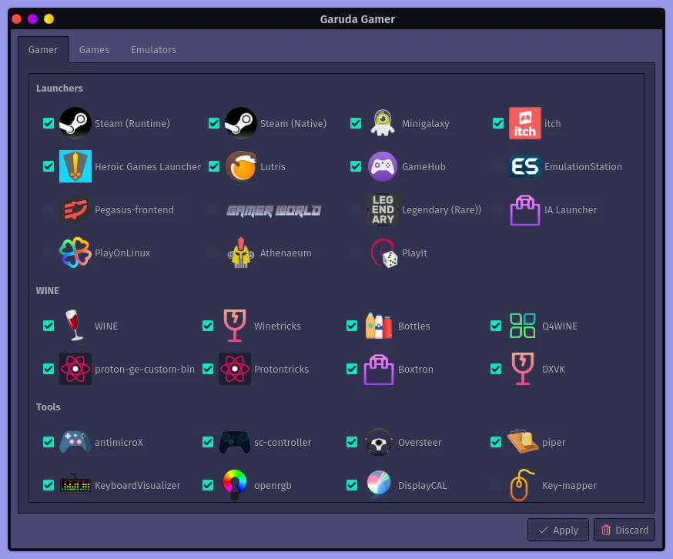The height and width of the screenshot is (559, 673).
Task: Click the purple title bar button
Action: tap(32, 19)
